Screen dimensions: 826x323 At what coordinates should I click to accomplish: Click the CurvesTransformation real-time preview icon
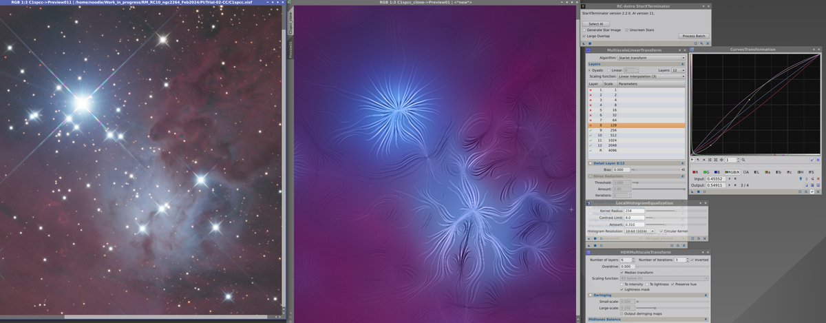[x=704, y=191]
